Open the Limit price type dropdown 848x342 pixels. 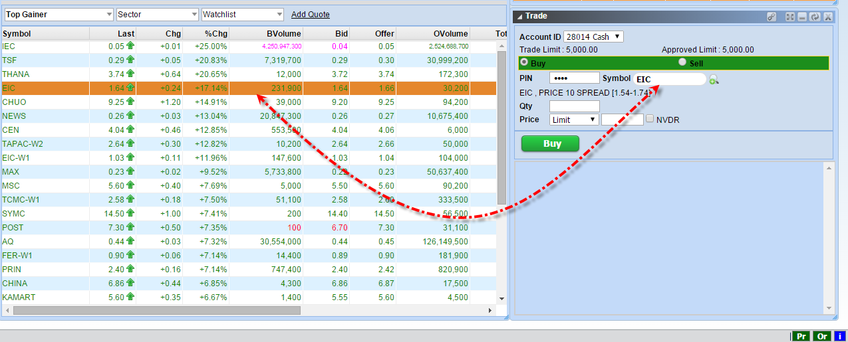[x=575, y=120]
